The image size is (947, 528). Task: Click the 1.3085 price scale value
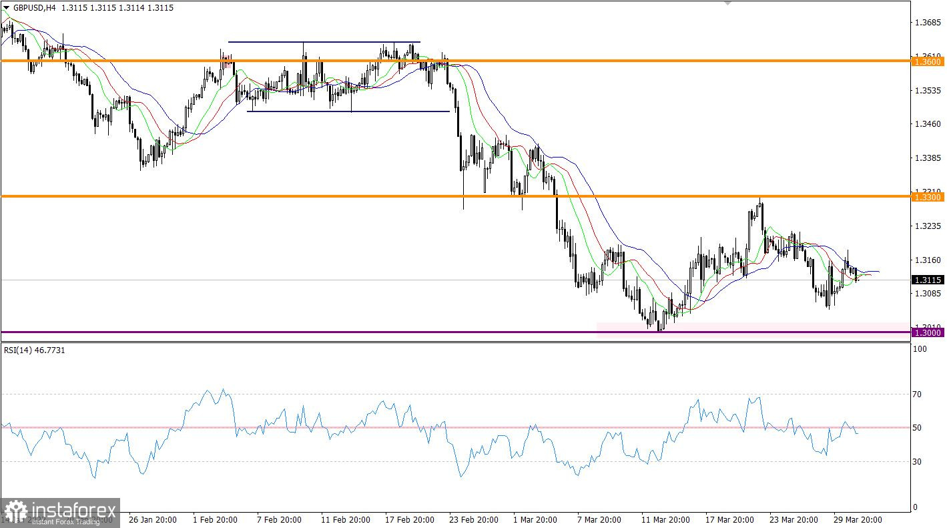click(928, 294)
